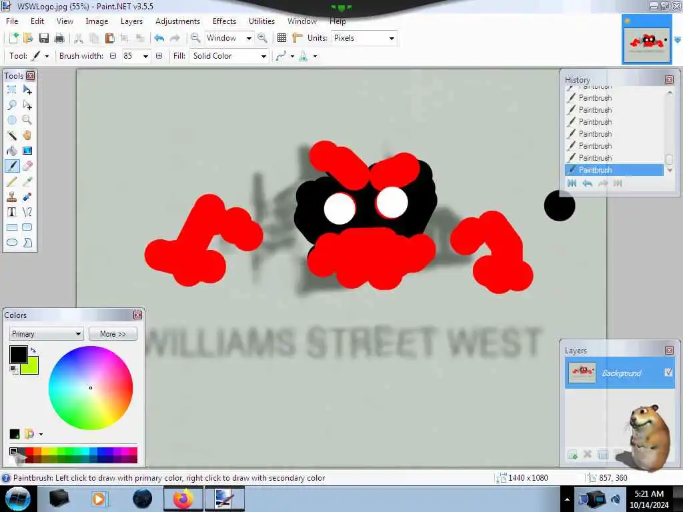Select the Paint Bucket tool
This screenshot has height=512, width=683.
tap(12, 151)
